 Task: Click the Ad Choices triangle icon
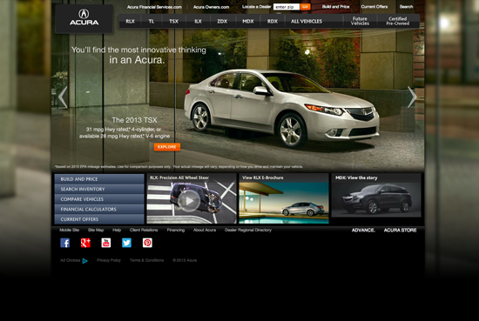tap(85, 261)
